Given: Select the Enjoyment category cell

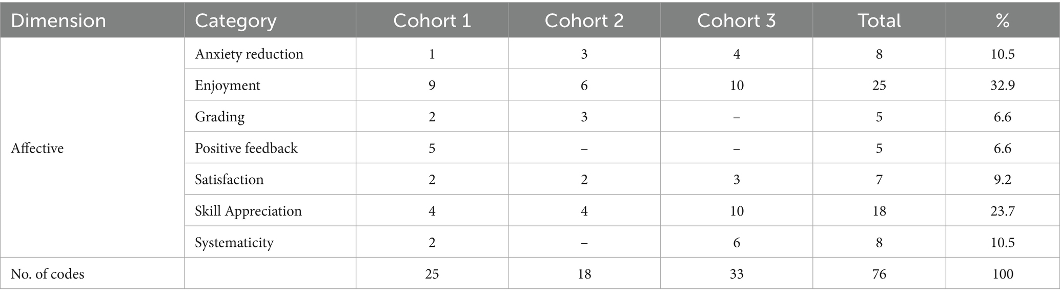Looking at the screenshot, I should point(228,86).
